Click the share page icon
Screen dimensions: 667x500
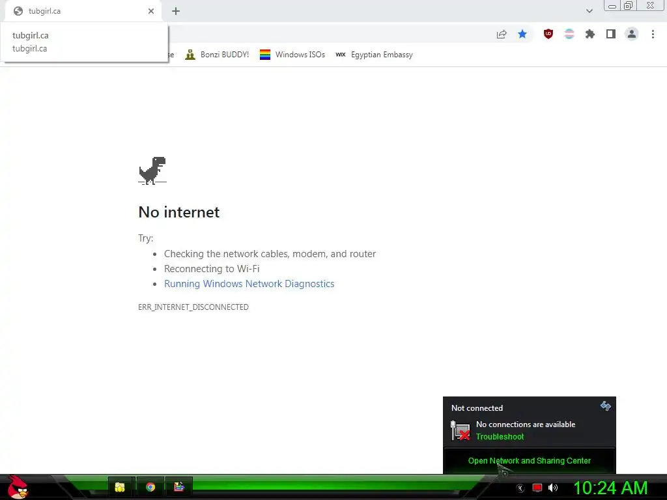tap(502, 35)
